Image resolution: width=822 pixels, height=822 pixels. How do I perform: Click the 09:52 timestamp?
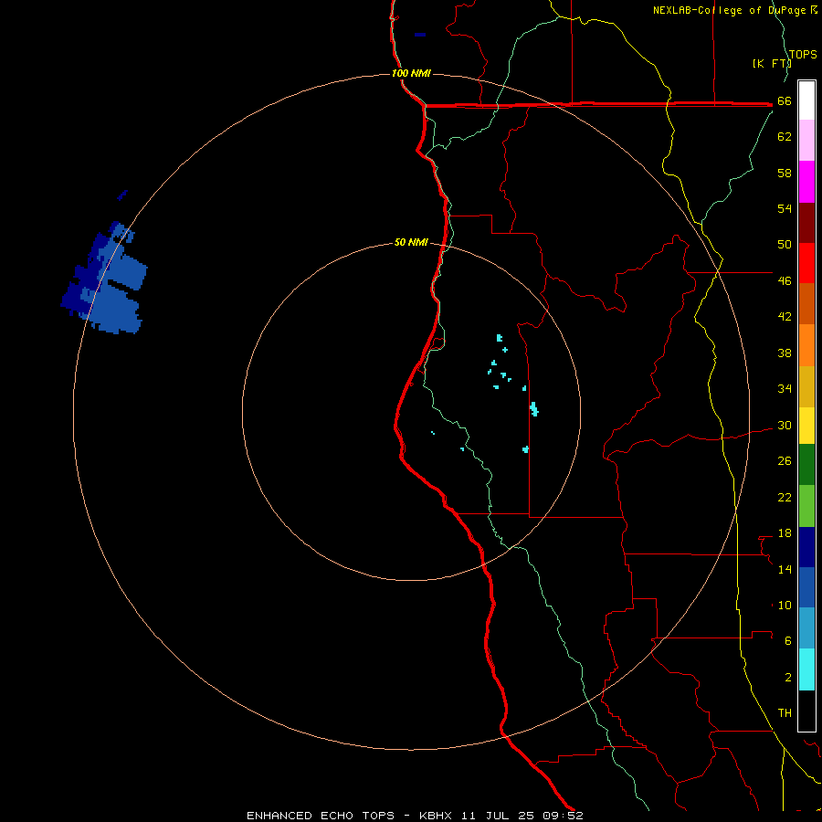click(x=563, y=816)
